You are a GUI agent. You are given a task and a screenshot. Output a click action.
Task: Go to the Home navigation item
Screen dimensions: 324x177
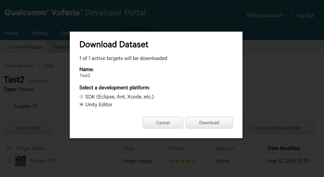tap(11, 33)
